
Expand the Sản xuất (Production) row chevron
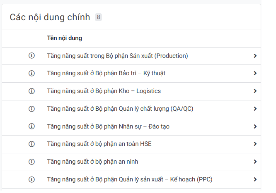[x=255, y=56]
